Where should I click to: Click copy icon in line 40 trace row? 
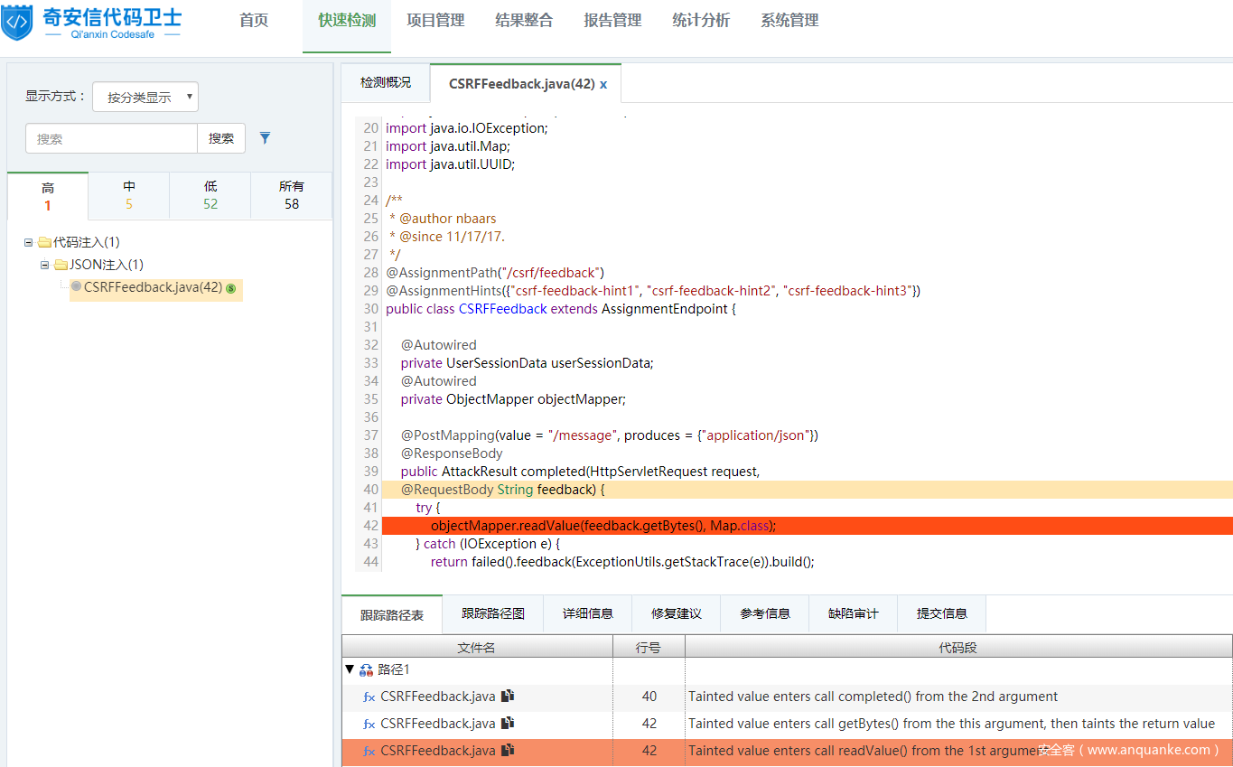[508, 697]
